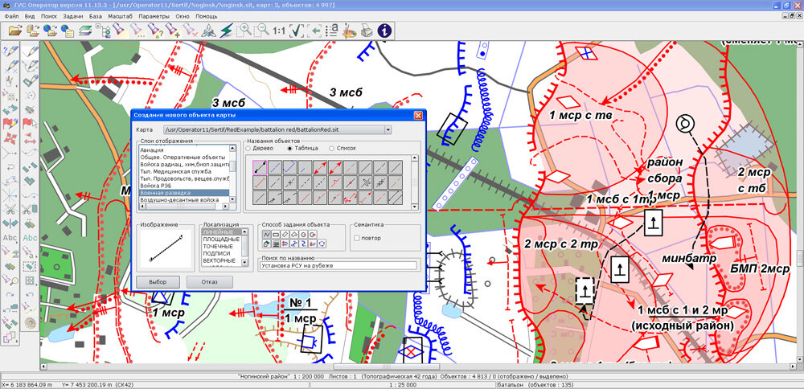This screenshot has height=389, width=804.
Task: Click the blue round info icon
Action: [x=384, y=31]
